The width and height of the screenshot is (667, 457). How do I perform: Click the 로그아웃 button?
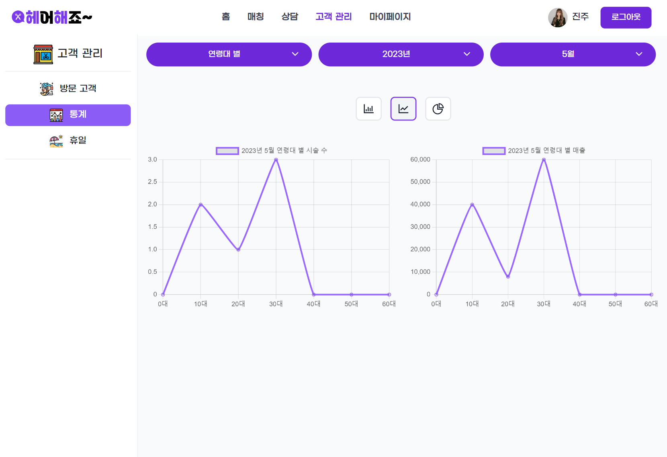[626, 17]
